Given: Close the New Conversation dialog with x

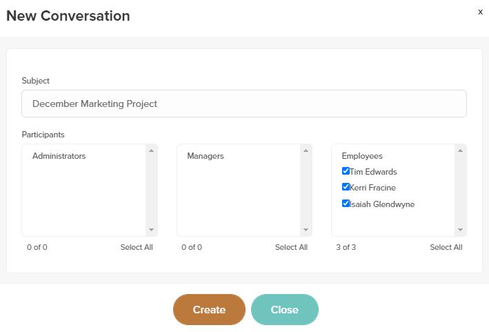Looking at the screenshot, I should (x=480, y=12).
